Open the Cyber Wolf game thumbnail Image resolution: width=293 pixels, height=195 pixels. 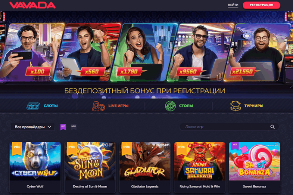point(35,161)
